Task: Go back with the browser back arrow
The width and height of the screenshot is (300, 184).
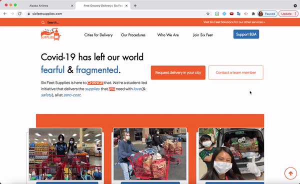Action: click(5, 14)
